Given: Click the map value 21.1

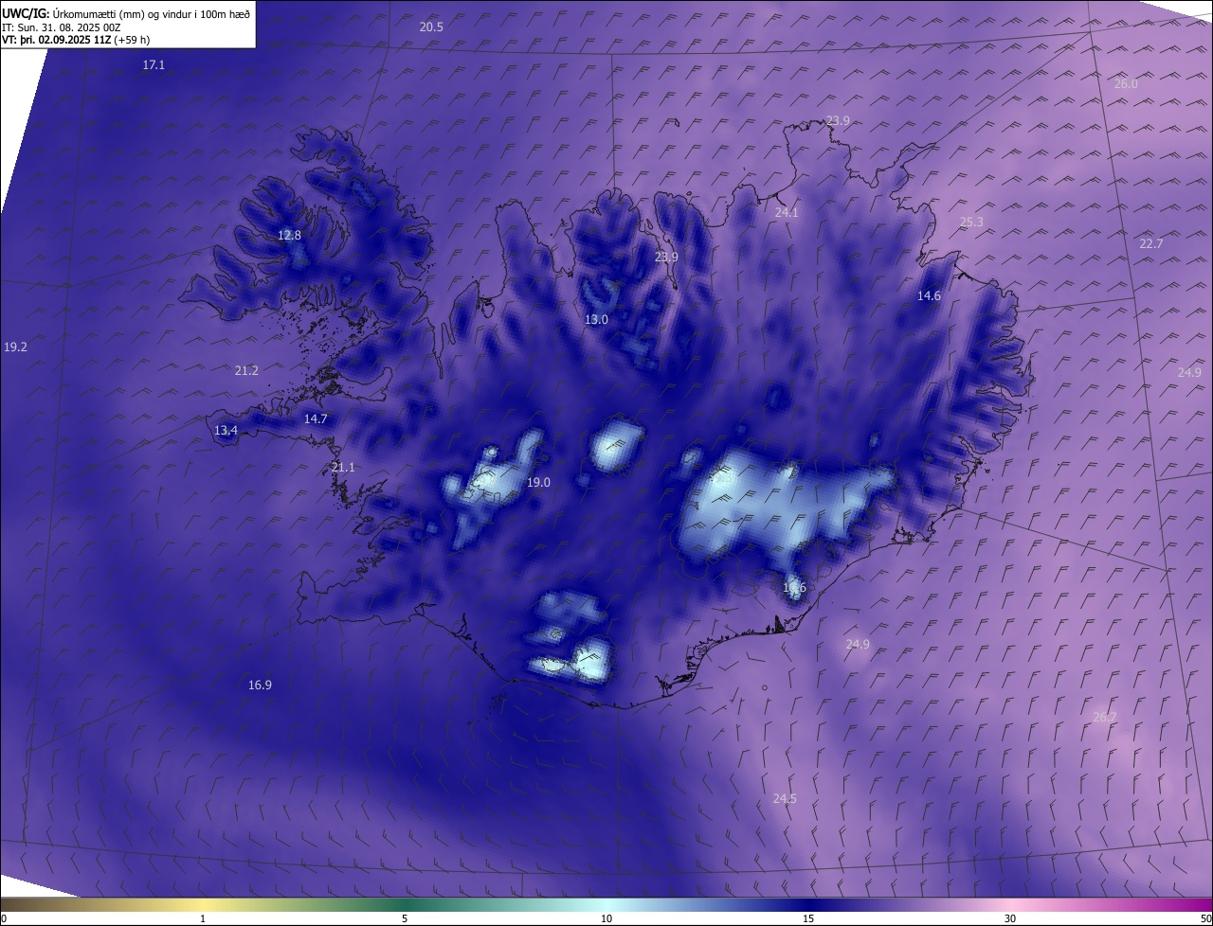Looking at the screenshot, I should (343, 468).
